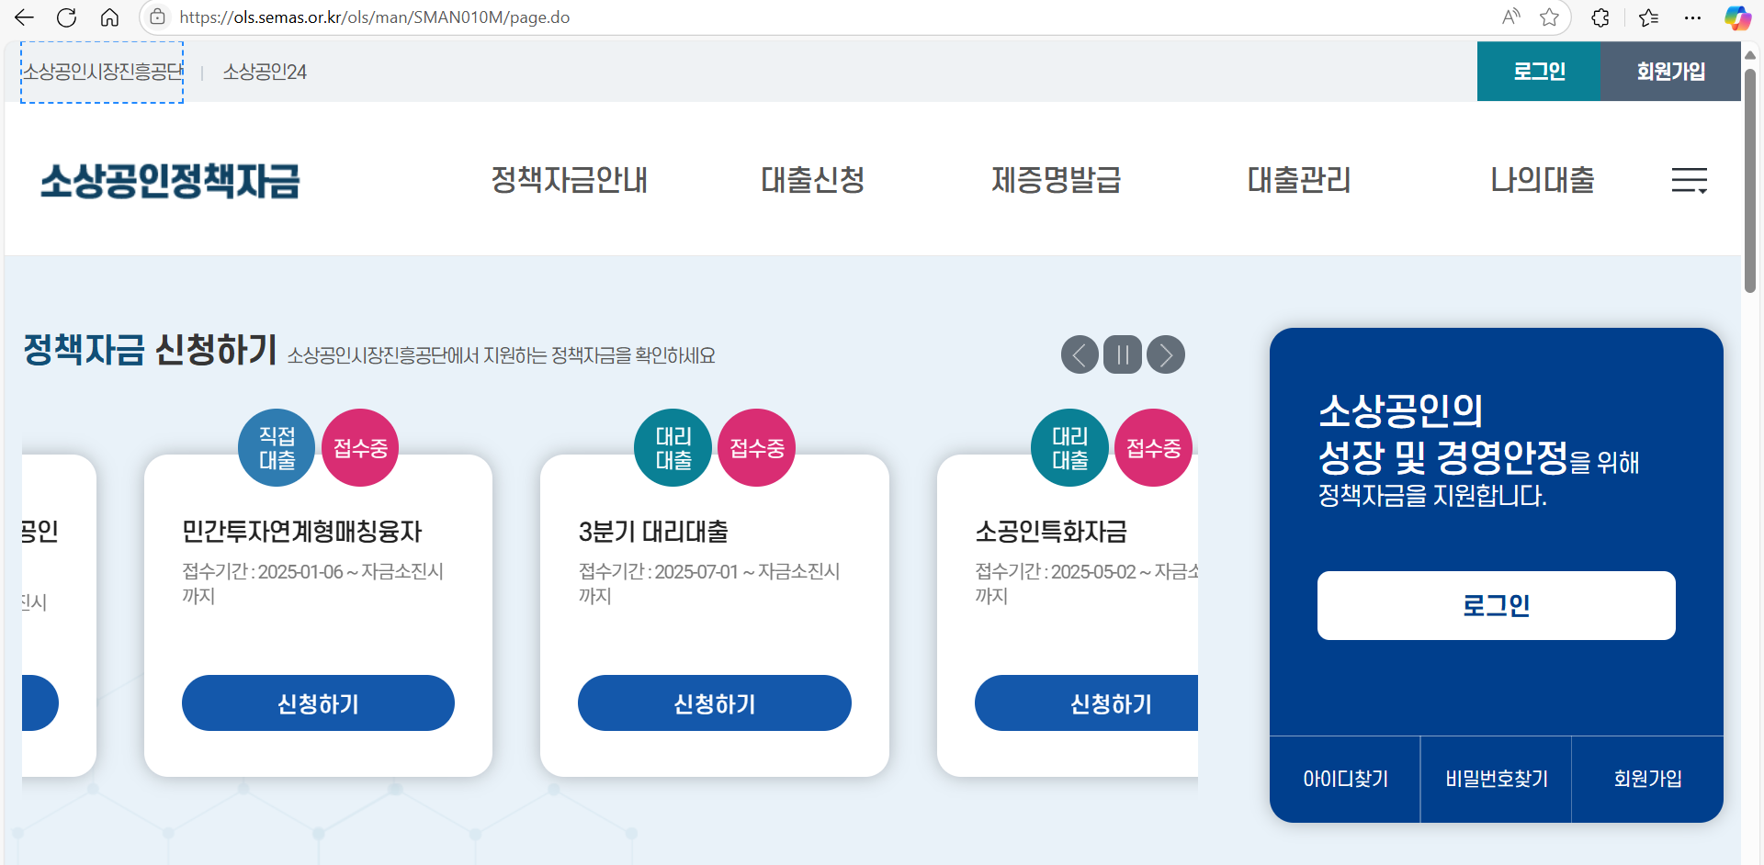Advance to next carousel slide
1764x865 pixels.
(x=1166, y=354)
